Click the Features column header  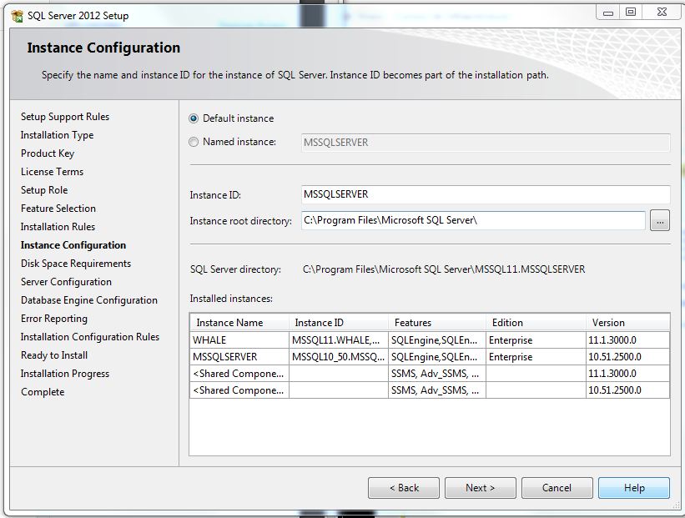[437, 322]
